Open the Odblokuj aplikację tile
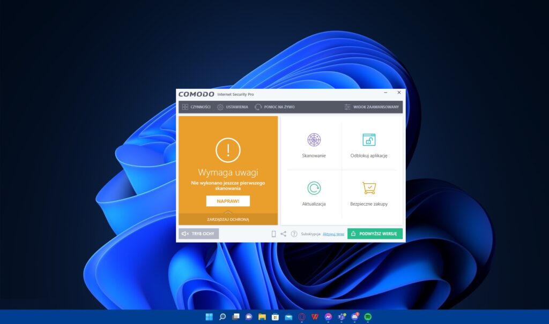This screenshot has height=324, width=549. [x=369, y=145]
